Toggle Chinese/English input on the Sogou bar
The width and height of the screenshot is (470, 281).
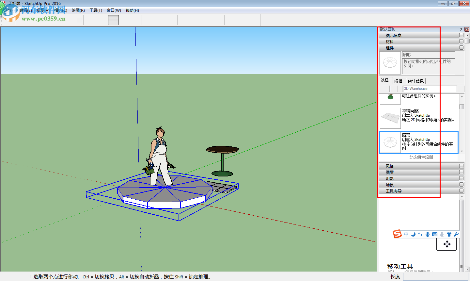coord(406,234)
